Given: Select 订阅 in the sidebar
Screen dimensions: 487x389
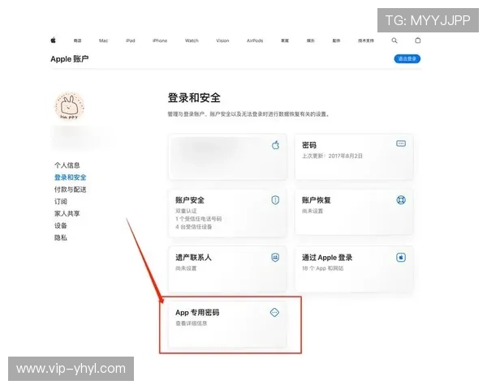Looking at the screenshot, I should 61,201.
